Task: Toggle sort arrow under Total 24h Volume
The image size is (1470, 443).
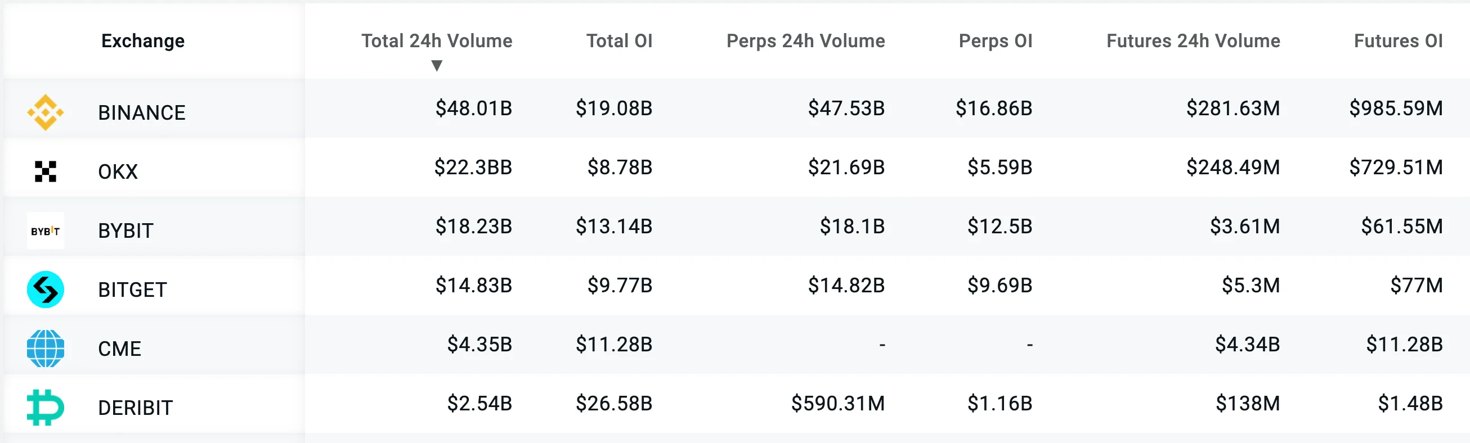Action: pos(437,66)
